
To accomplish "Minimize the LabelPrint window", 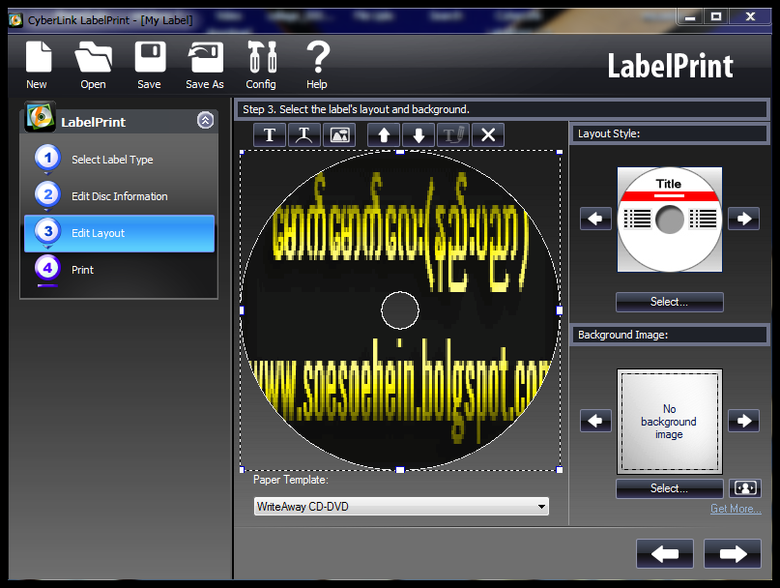I will (690, 17).
